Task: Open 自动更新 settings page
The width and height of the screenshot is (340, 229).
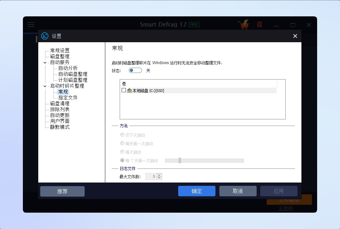Action: click(60, 115)
